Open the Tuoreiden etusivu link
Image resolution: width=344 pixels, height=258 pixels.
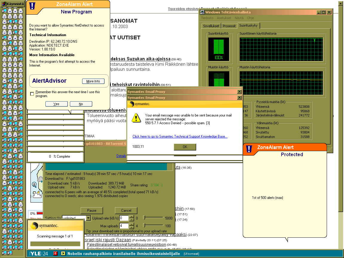[x=183, y=9]
